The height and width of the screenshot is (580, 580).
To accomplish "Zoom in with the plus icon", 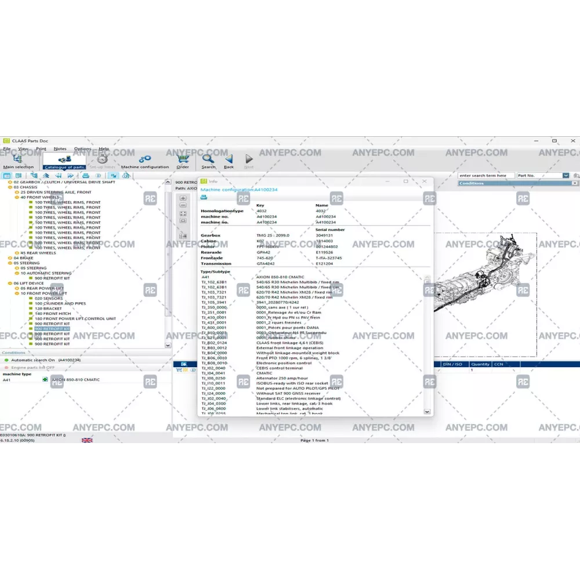I will (183, 198).
